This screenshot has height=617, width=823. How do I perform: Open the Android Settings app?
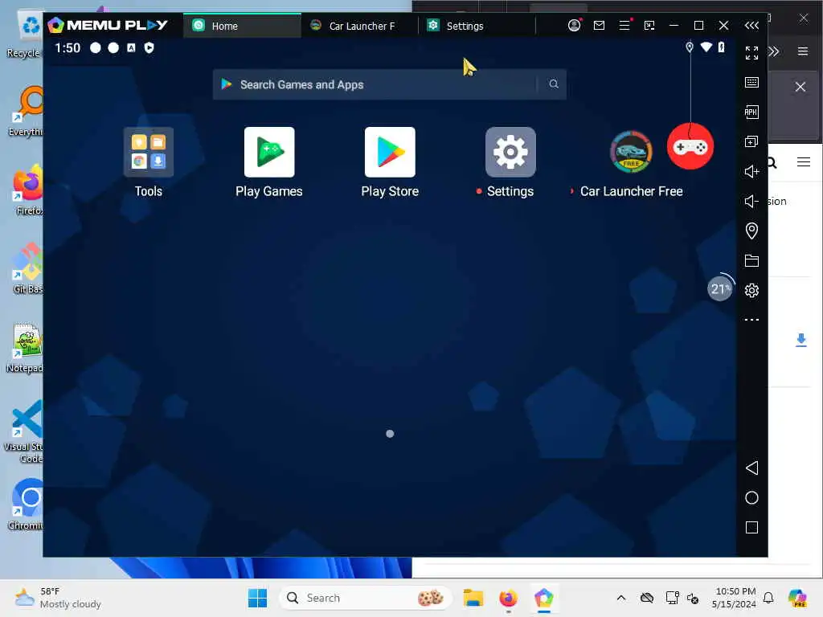[510, 152]
